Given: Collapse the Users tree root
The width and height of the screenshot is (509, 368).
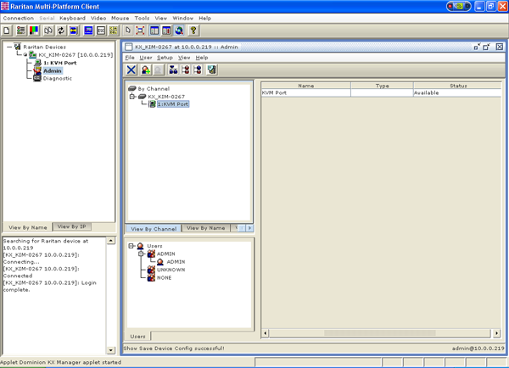Looking at the screenshot, I should tap(131, 246).
